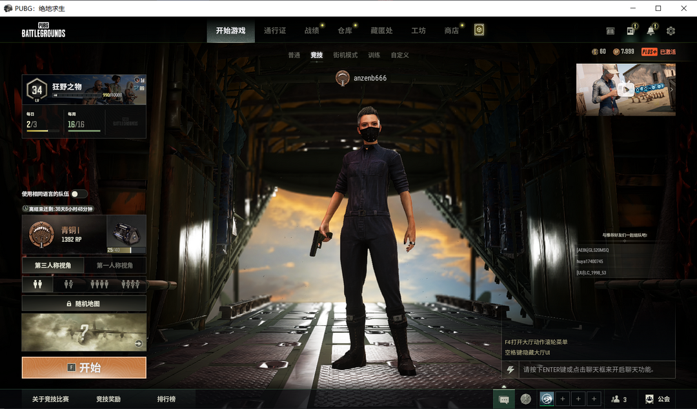Screen dimensions: 697x409
Task: Expand the chat panel with the up arrow
Action: (x=503, y=386)
